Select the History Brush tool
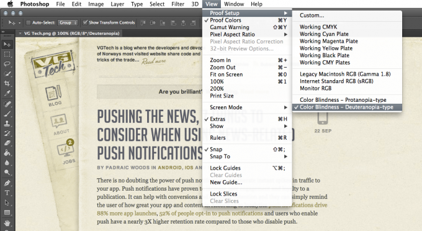 point(7,134)
